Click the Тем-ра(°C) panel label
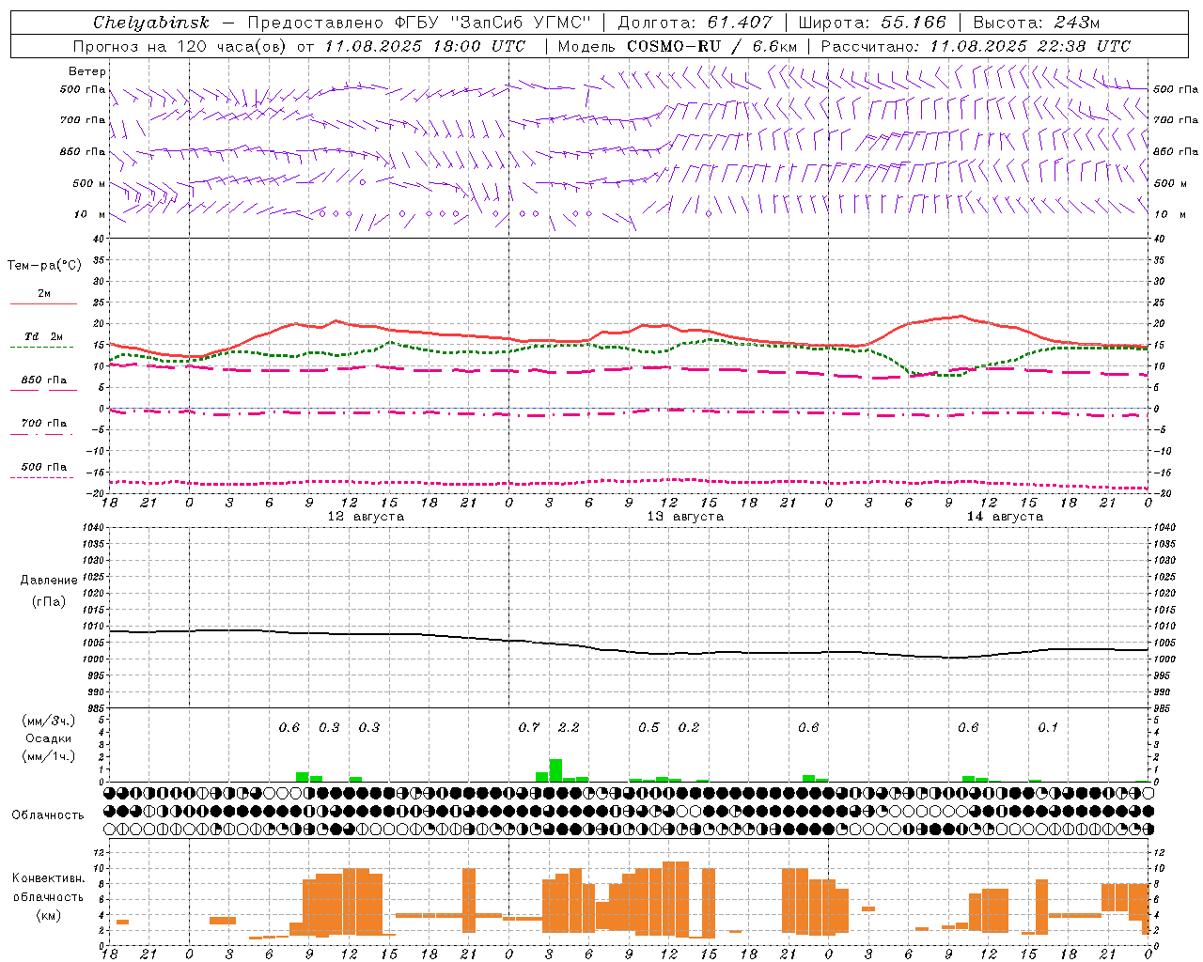The height and width of the screenshot is (962, 1203). (44, 266)
